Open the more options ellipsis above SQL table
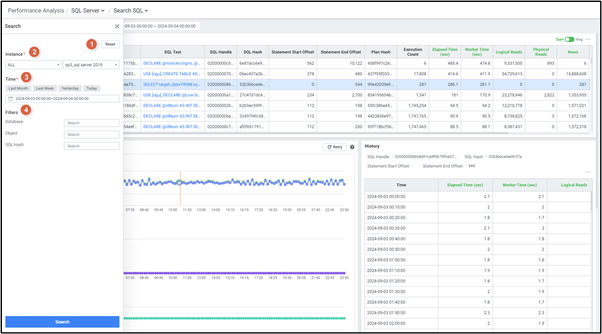This screenshot has height=334, width=602. coord(588,39)
